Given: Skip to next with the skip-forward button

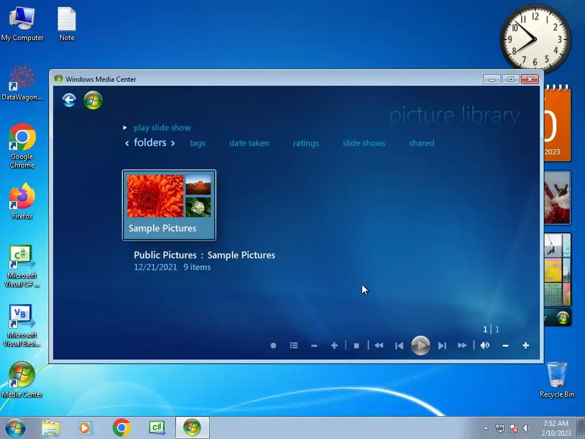Looking at the screenshot, I should tap(442, 346).
